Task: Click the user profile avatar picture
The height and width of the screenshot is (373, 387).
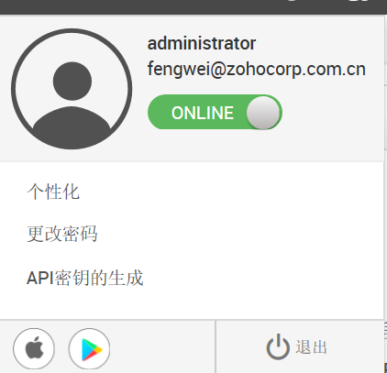Action: [x=72, y=89]
